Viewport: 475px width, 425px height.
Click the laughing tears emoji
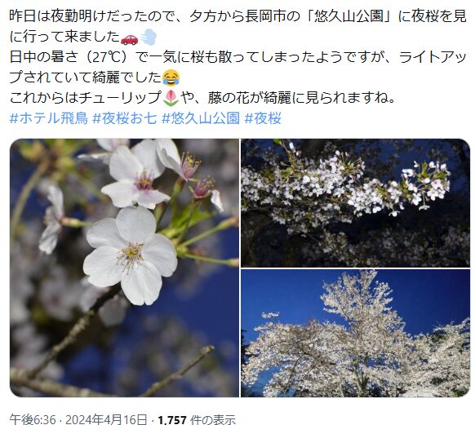pos(171,77)
